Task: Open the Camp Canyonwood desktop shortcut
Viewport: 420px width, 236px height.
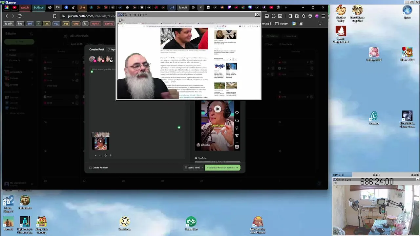Action: [341, 34]
